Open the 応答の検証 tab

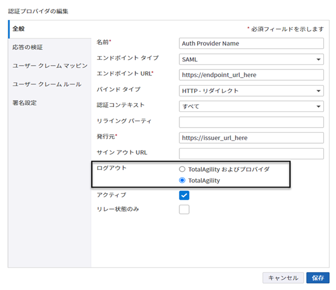coord(27,47)
